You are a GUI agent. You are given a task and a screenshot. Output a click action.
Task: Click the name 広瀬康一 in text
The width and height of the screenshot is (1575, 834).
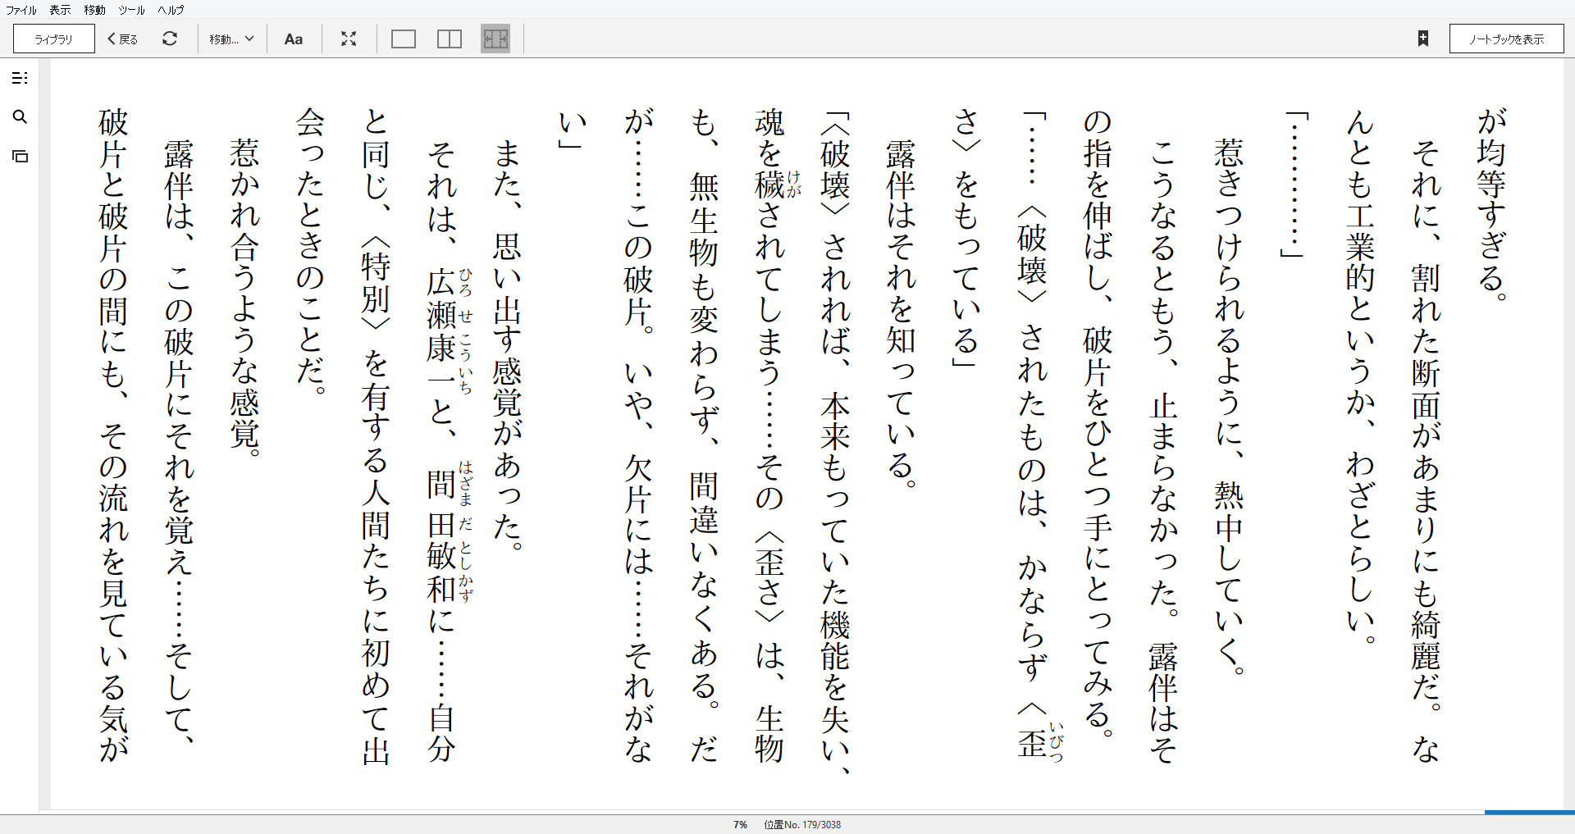(441, 330)
